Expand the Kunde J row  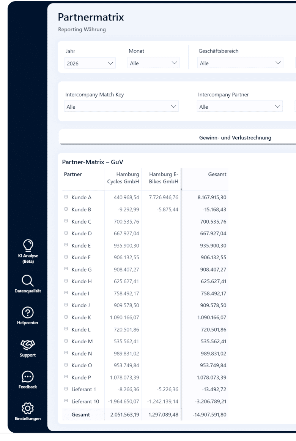pos(66,305)
